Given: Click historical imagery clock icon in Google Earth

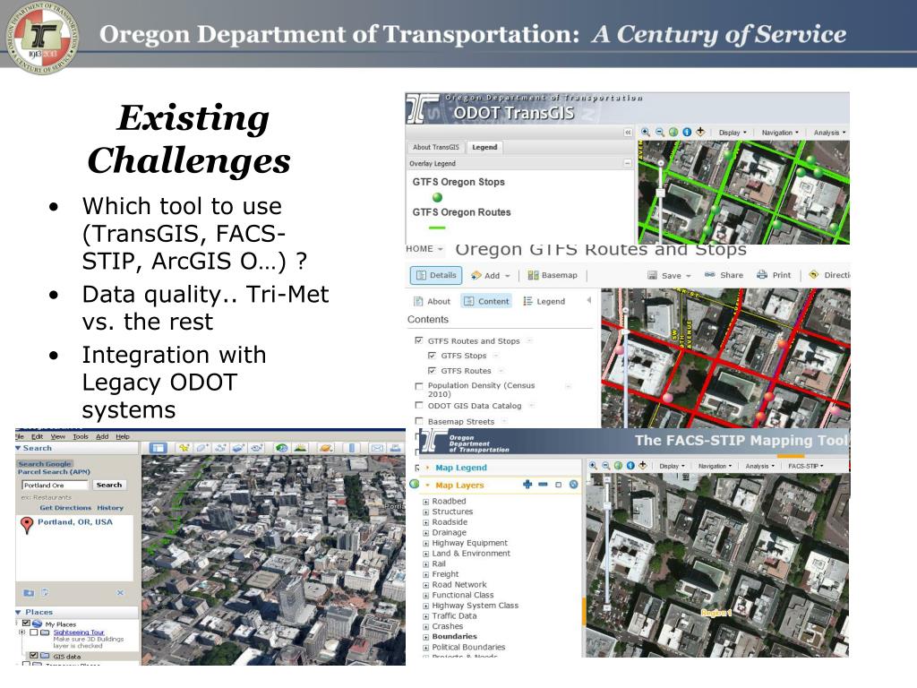Looking at the screenshot, I should [x=282, y=448].
